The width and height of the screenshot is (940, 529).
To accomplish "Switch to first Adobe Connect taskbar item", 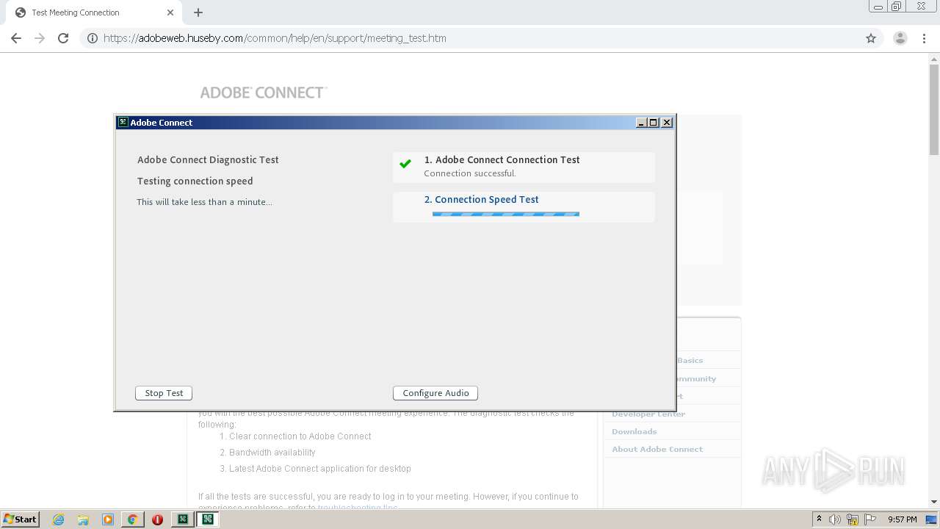I will (x=182, y=519).
